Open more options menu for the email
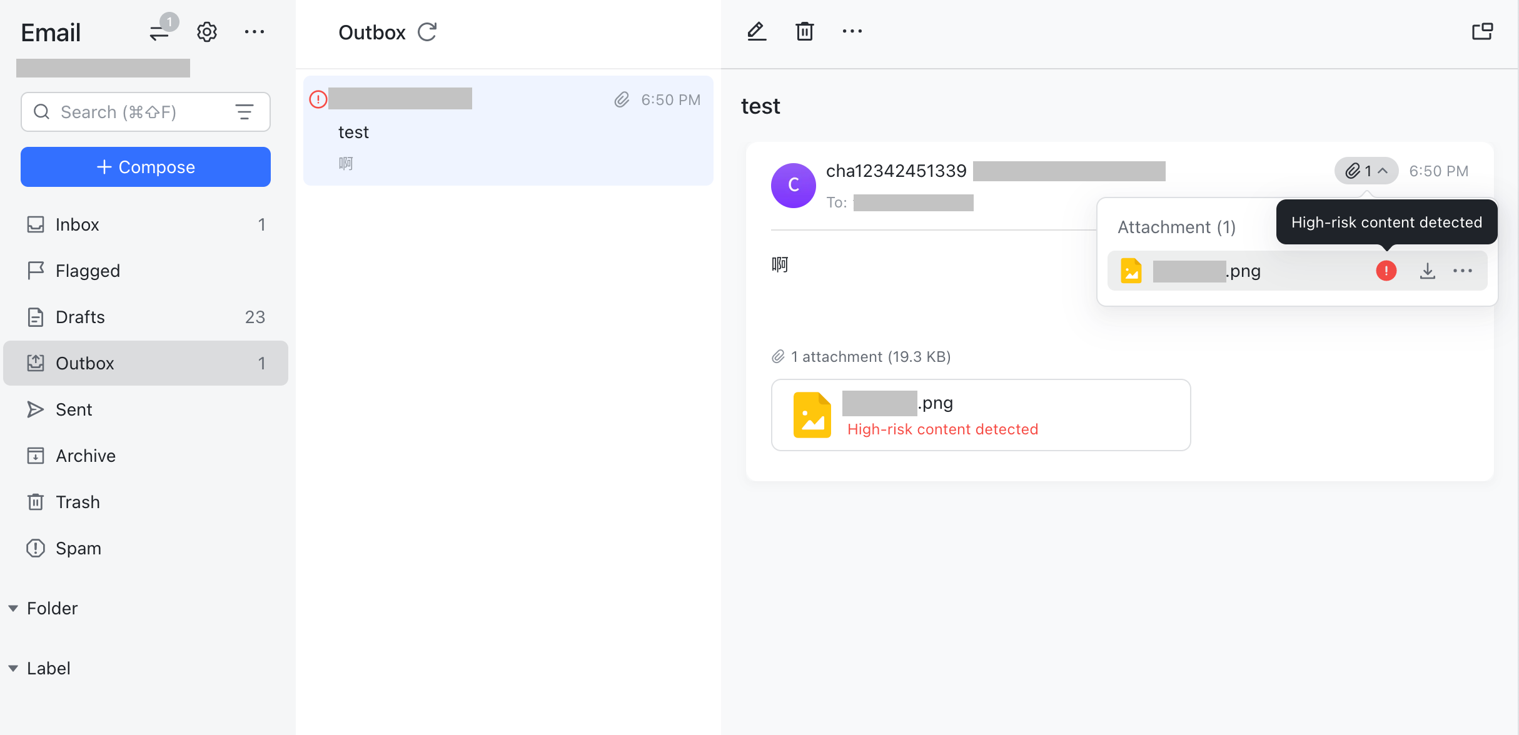The width and height of the screenshot is (1519, 735). click(x=852, y=31)
